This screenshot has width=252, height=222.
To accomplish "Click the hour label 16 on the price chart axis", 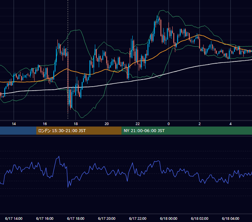I will pos(45,124).
